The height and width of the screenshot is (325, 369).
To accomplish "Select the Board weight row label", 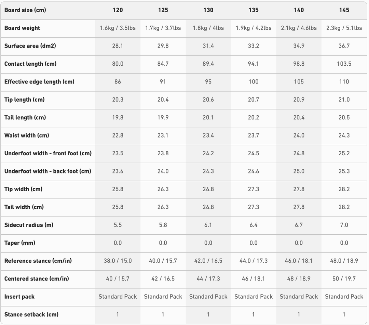I will tap(22, 28).
